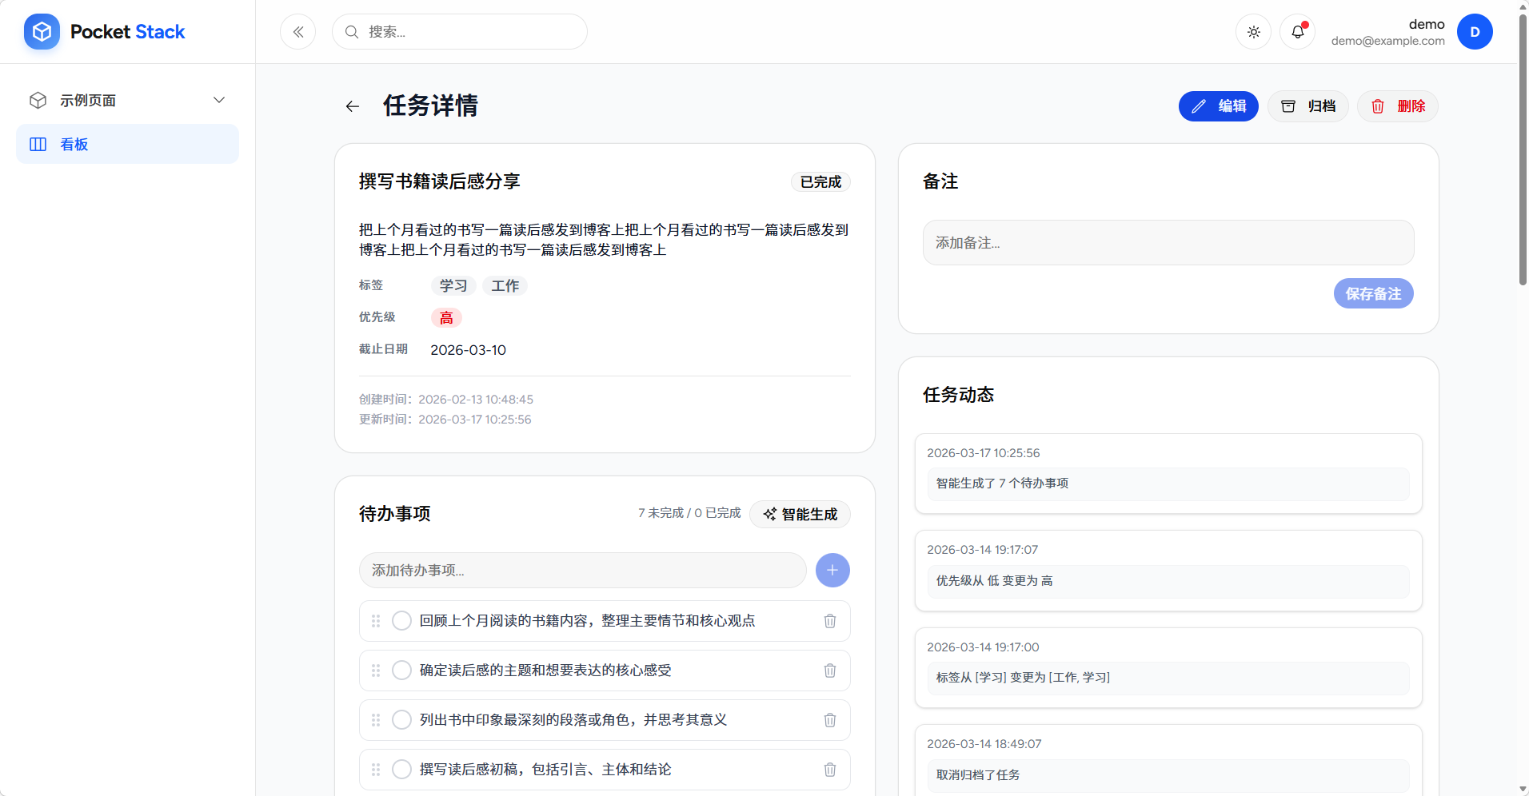1529x796 pixels.
Task: Add a todo using the plus icon
Action: click(832, 570)
